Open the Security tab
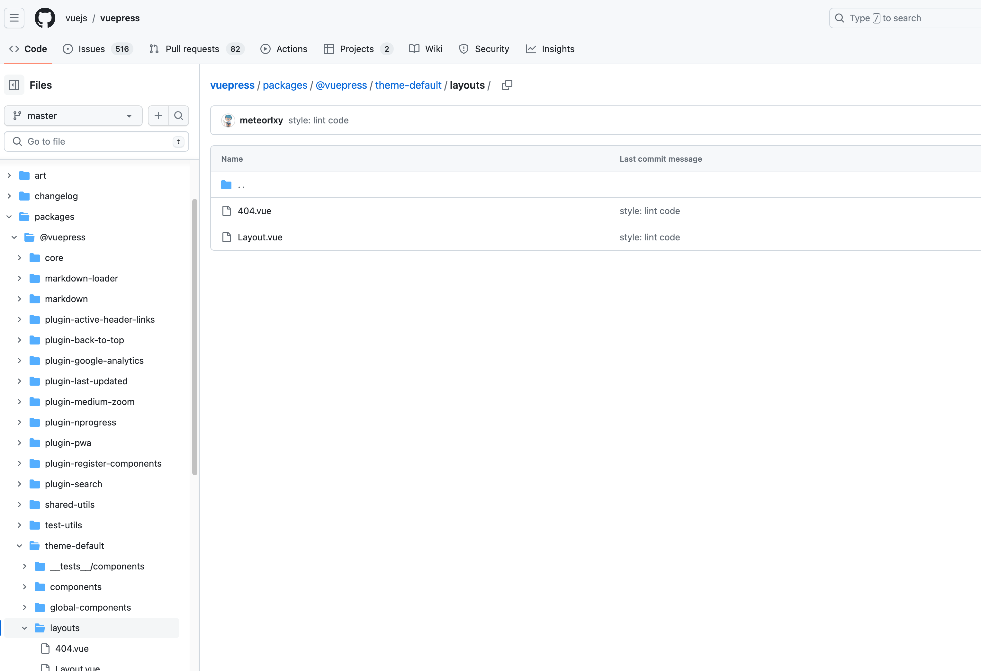Screen dimensions: 981x671 point(484,49)
